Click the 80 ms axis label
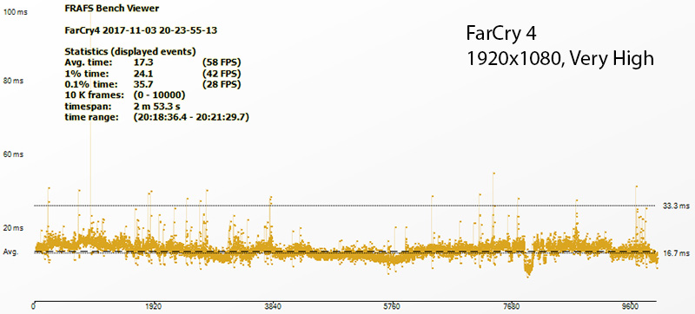This screenshot has width=695, height=314. 13,82
